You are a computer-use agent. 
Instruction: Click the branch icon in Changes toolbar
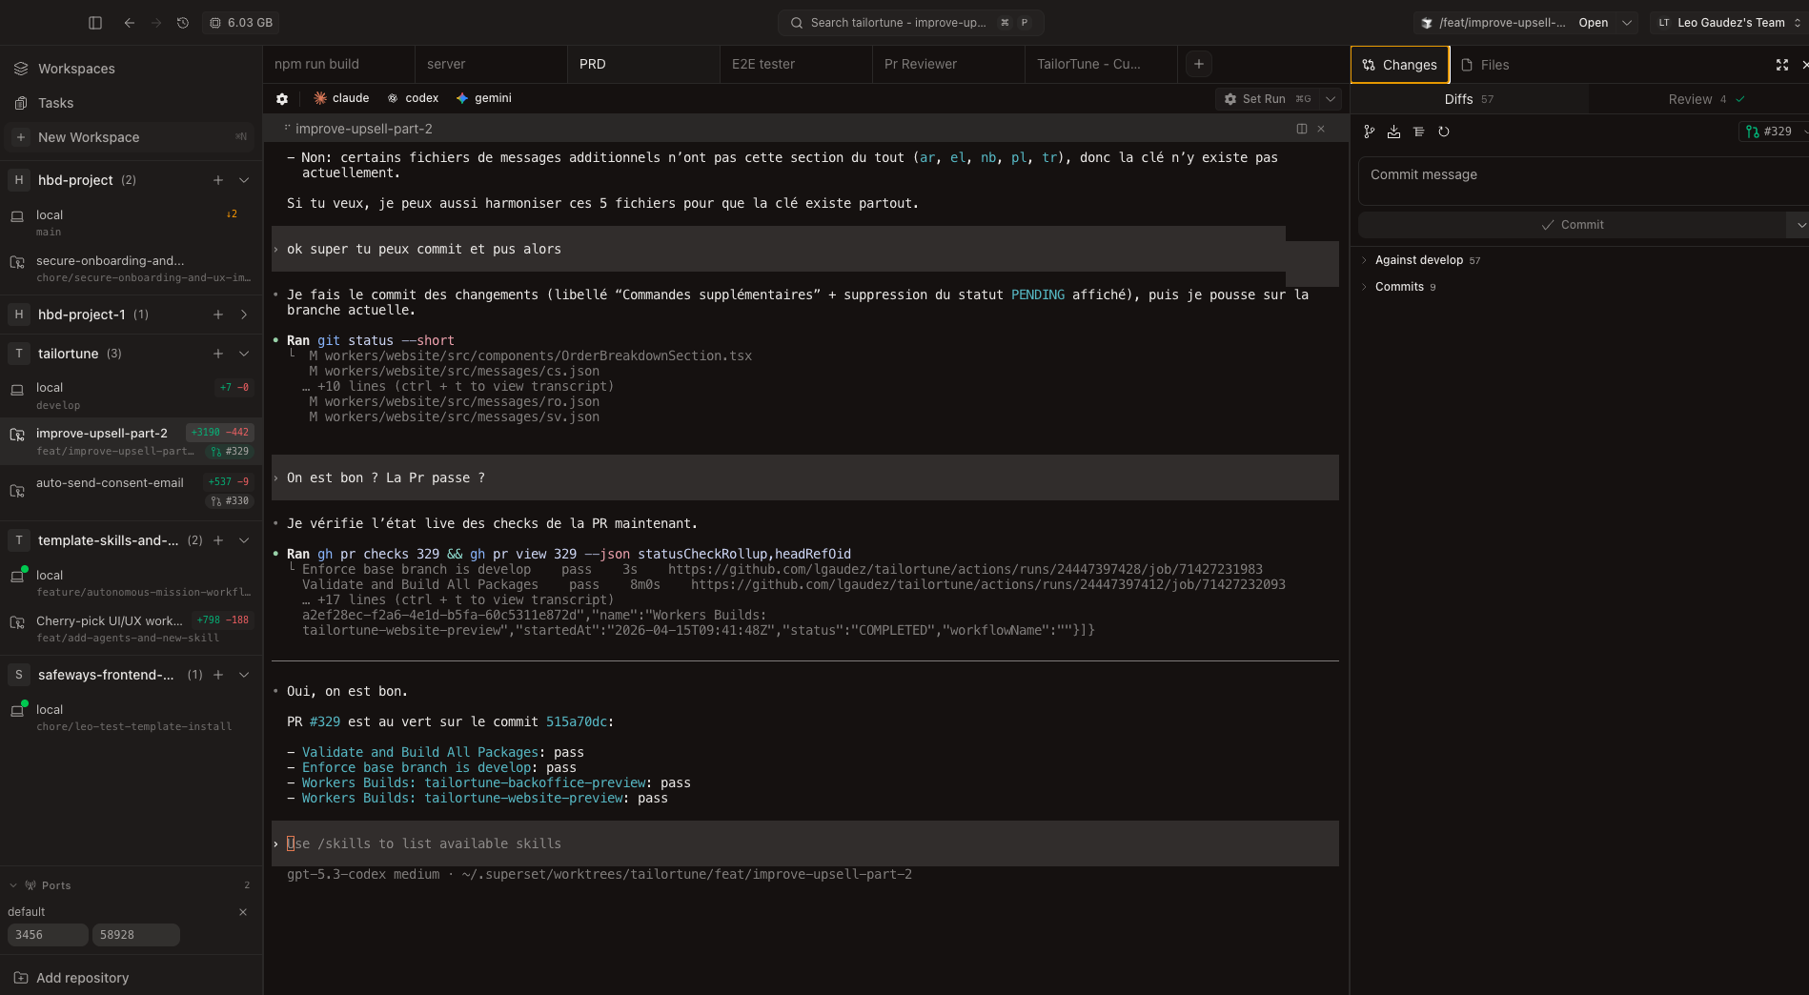tap(1369, 132)
